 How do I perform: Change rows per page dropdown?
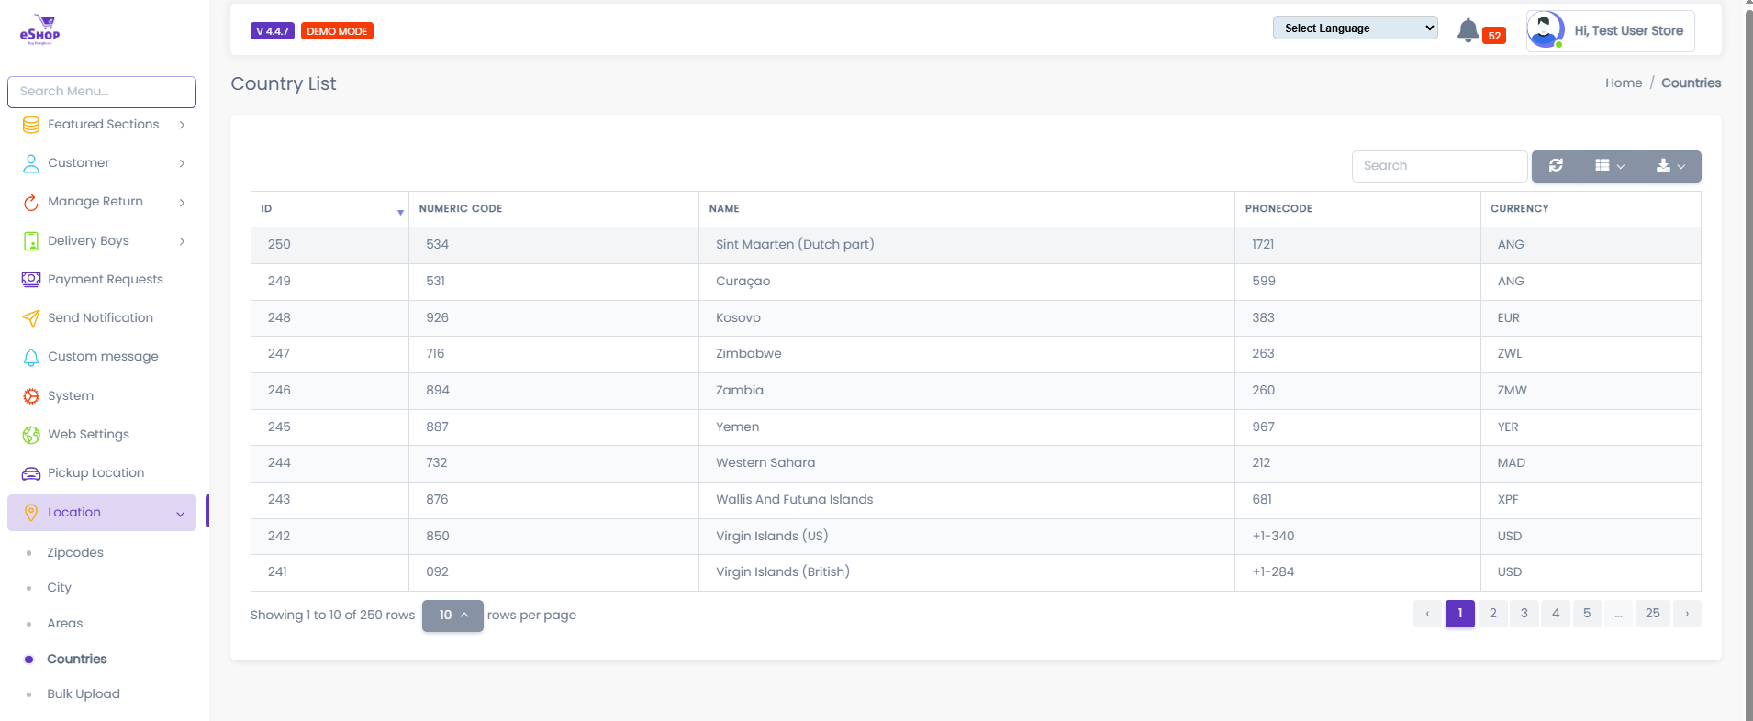coord(452,615)
